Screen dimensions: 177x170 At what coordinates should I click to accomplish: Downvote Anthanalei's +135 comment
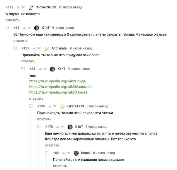click(39, 48)
